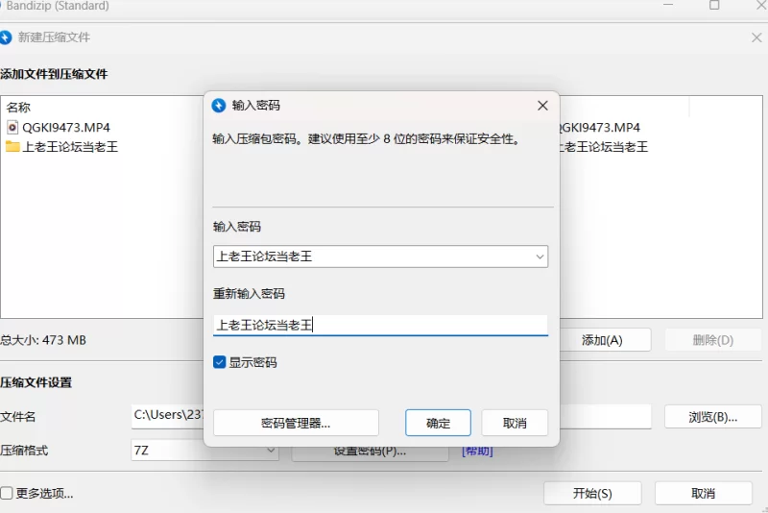Close the 输入密码 dialog
This screenshot has height=513, width=768.
coord(542,106)
